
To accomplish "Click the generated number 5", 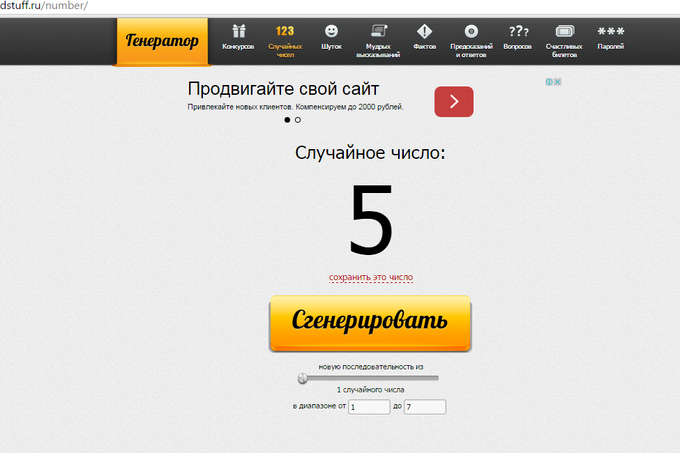I will click(371, 220).
